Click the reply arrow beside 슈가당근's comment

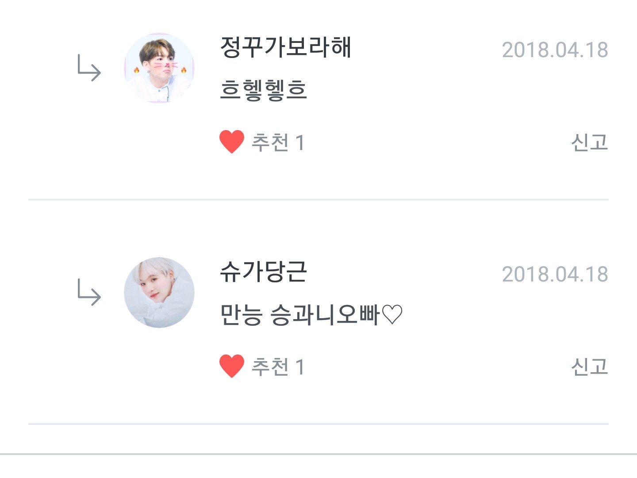(89, 292)
